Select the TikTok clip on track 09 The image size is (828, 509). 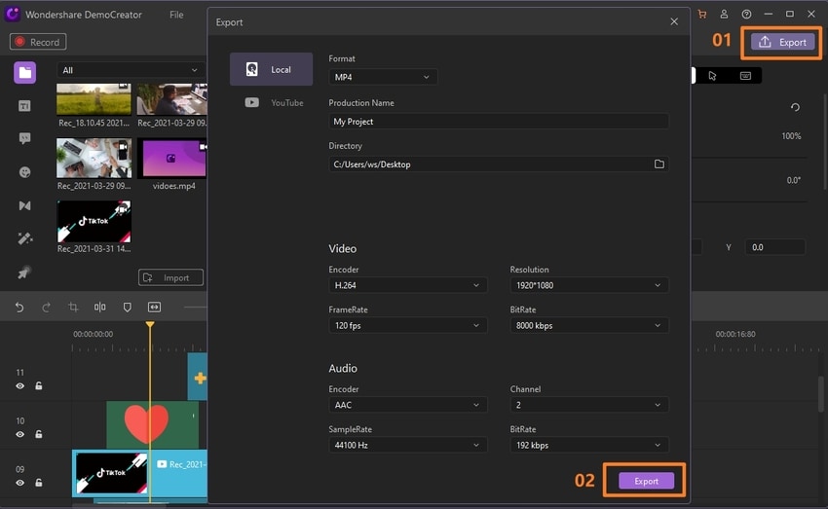coord(139,473)
